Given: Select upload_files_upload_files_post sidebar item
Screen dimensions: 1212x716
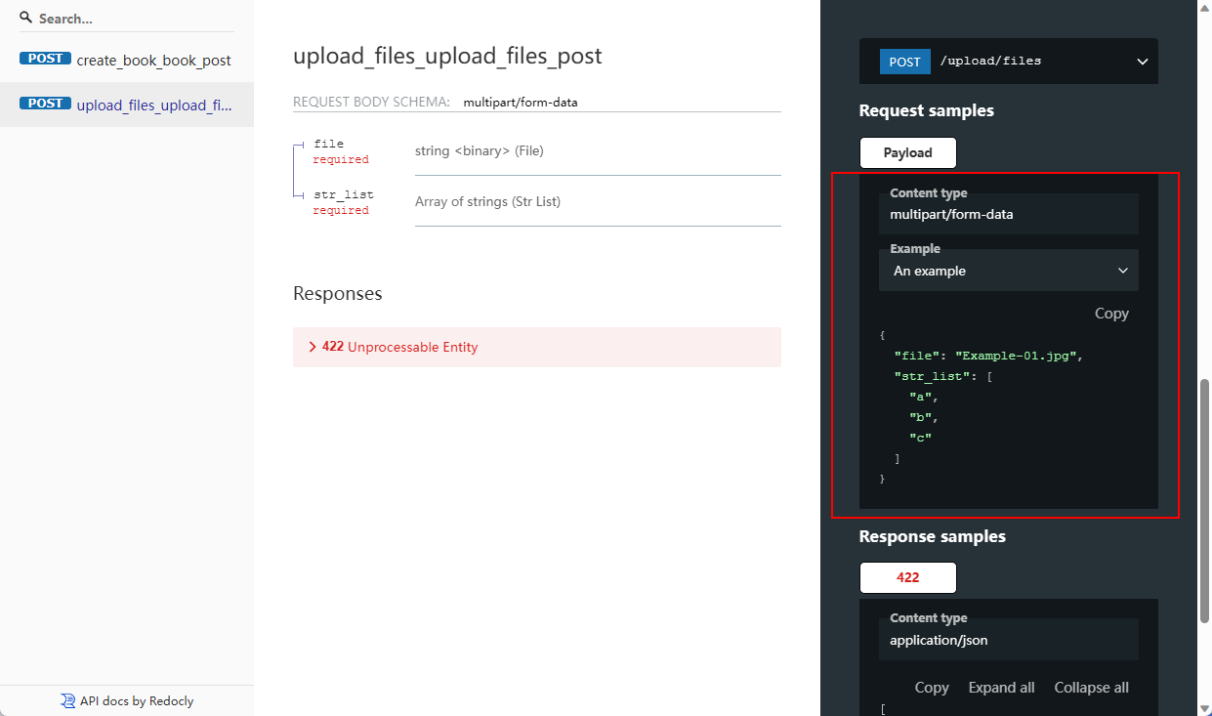Looking at the screenshot, I should [x=153, y=105].
